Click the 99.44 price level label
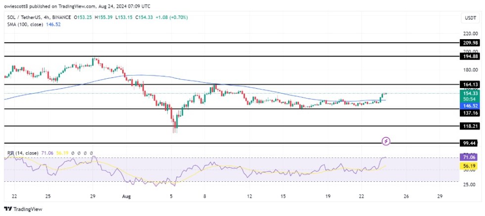 pyautogui.click(x=470, y=143)
